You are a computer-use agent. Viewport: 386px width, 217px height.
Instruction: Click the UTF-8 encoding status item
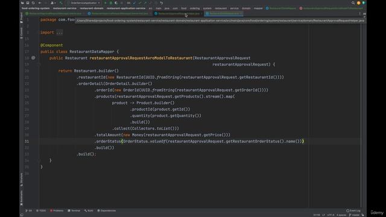coord(331,215)
